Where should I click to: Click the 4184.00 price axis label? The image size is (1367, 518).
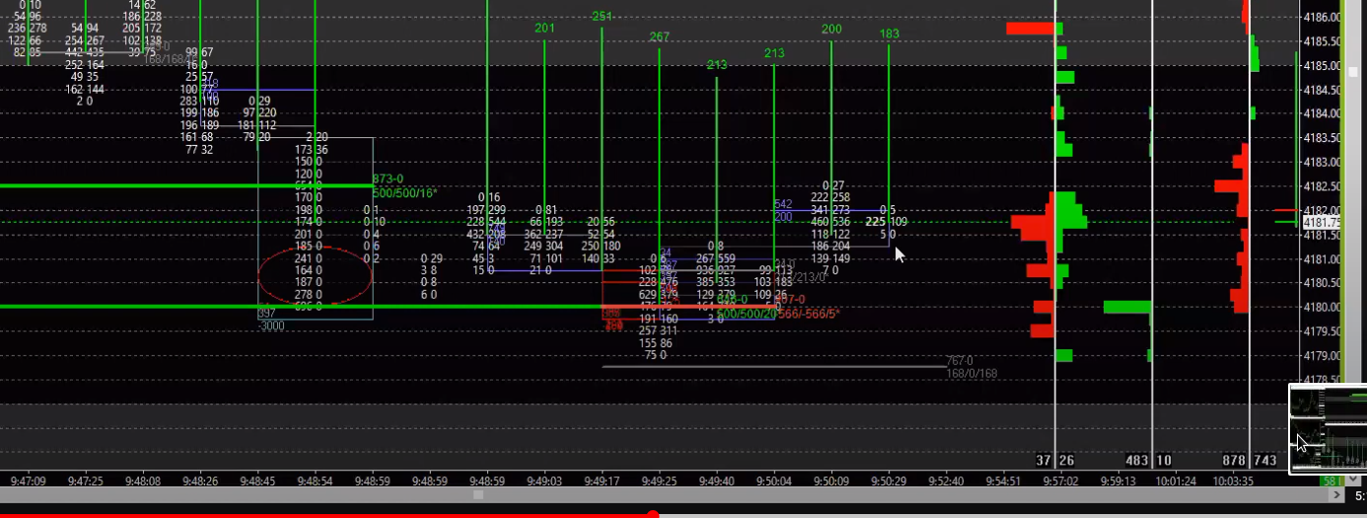[1322, 113]
